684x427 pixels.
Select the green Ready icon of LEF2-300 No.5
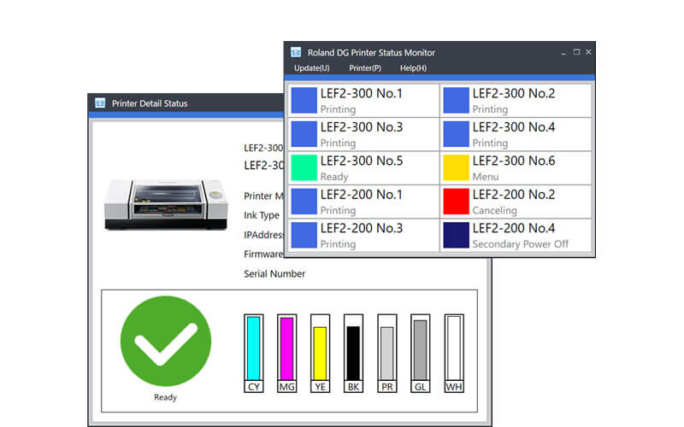click(304, 167)
